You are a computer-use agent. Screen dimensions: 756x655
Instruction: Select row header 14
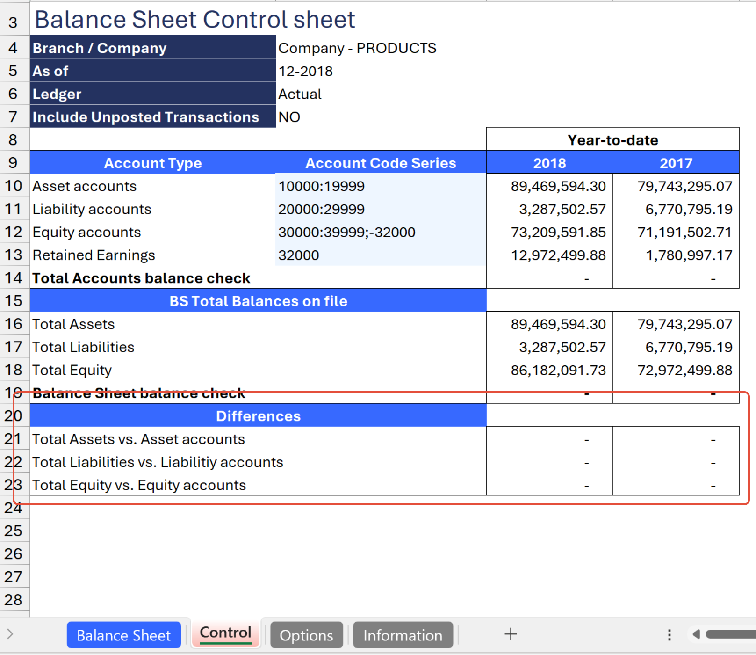coord(14,278)
